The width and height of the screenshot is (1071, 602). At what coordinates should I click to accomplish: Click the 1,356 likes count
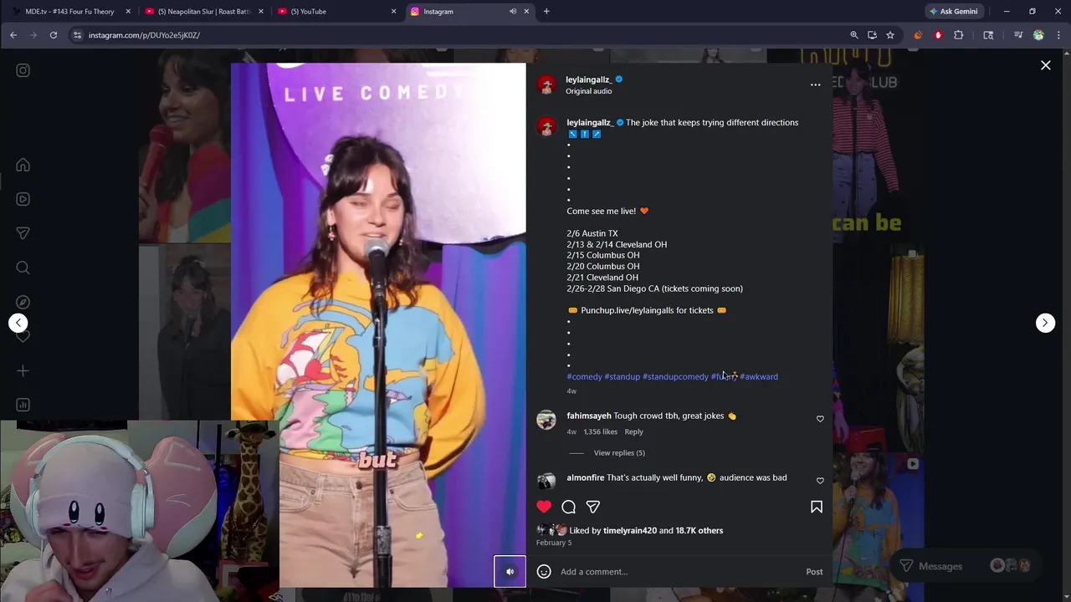pyautogui.click(x=600, y=432)
